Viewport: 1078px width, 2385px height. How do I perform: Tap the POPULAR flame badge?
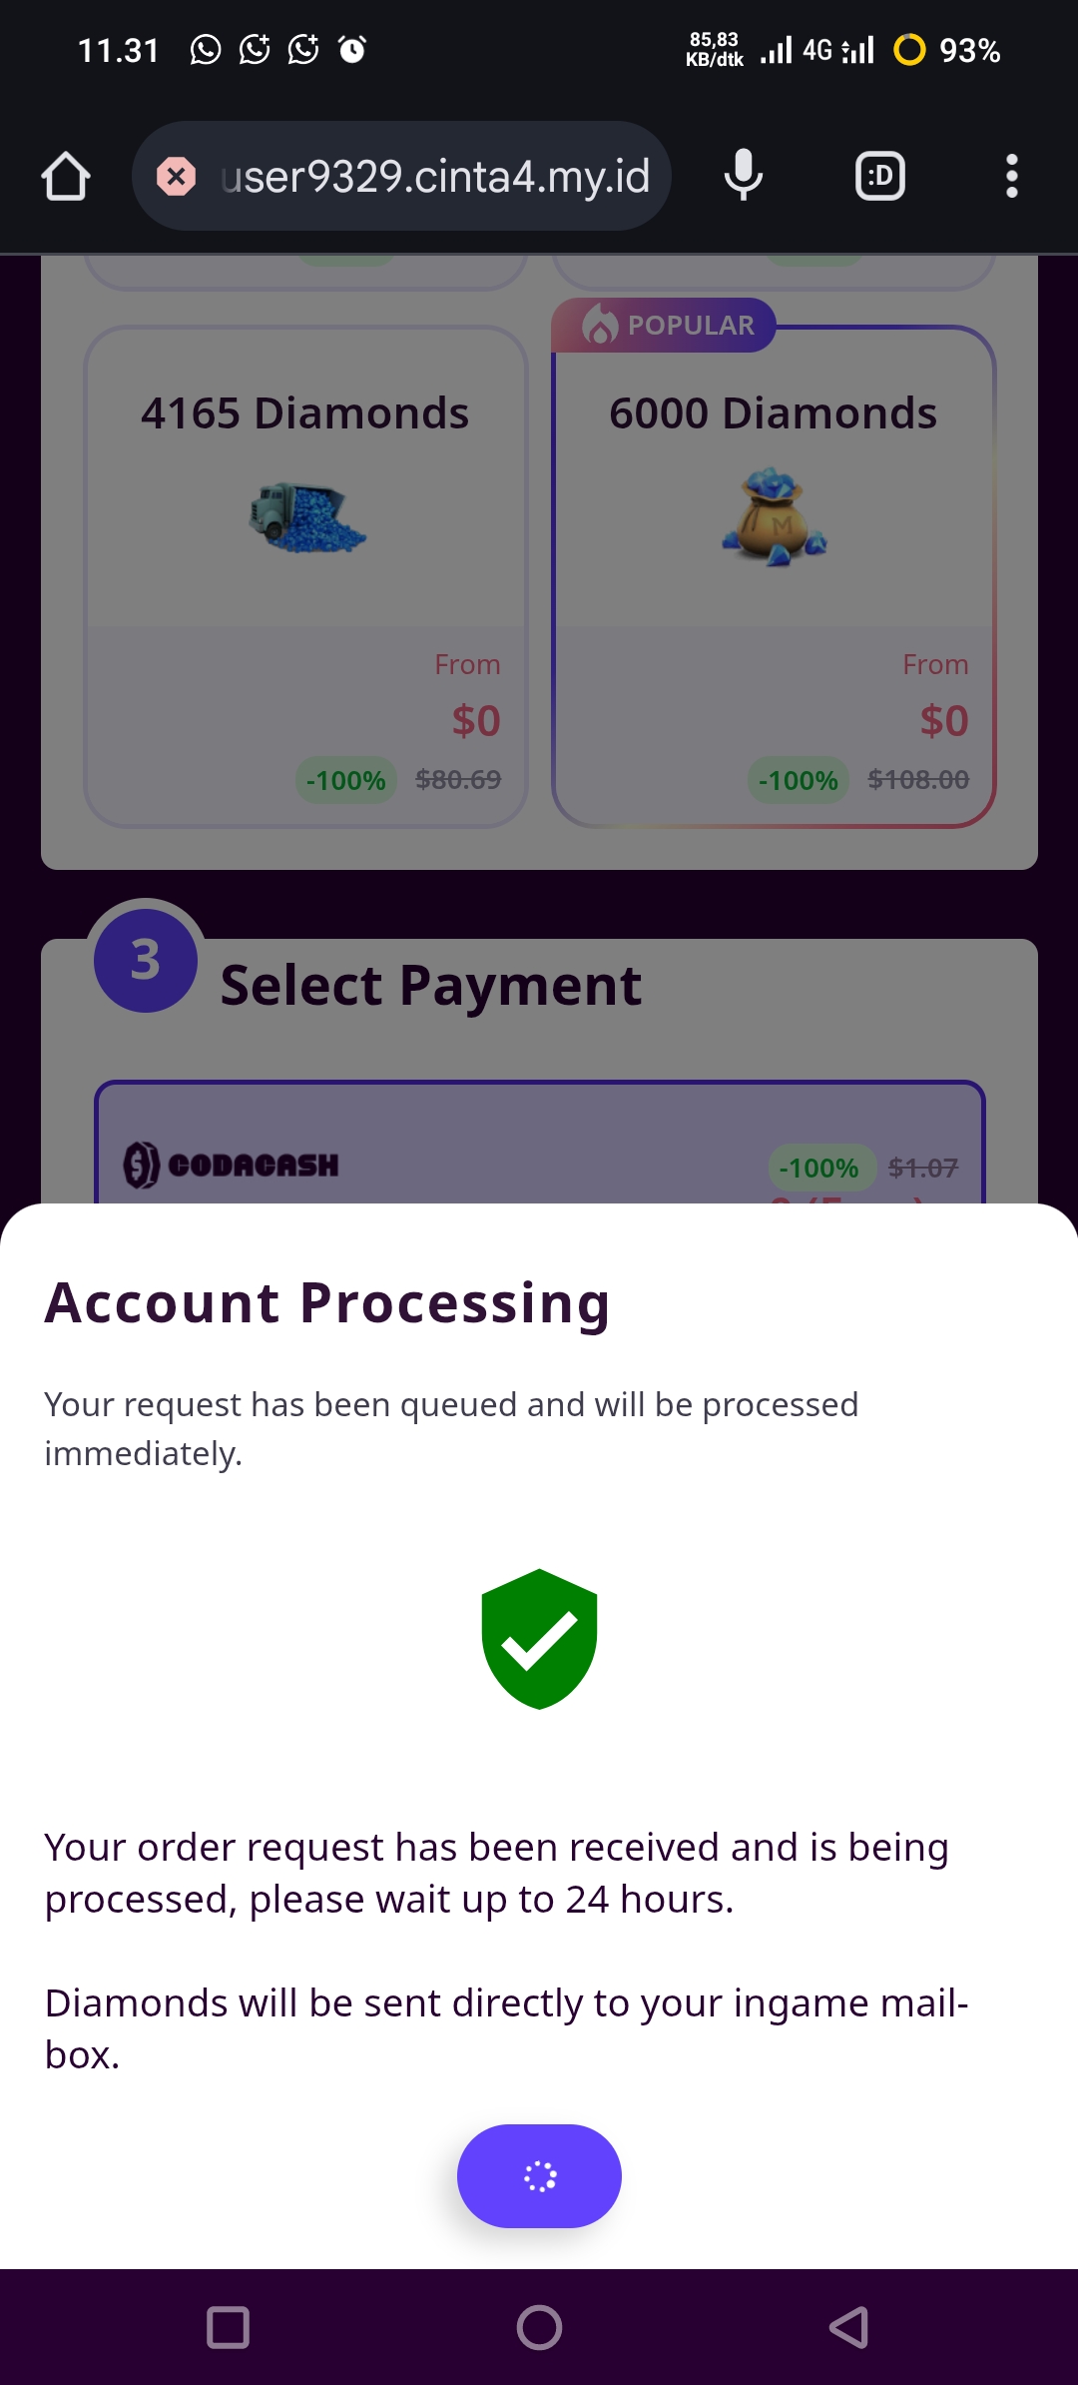[665, 326]
